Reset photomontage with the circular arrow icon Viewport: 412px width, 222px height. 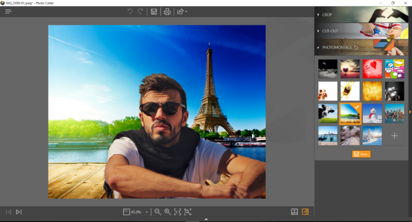coord(355,48)
